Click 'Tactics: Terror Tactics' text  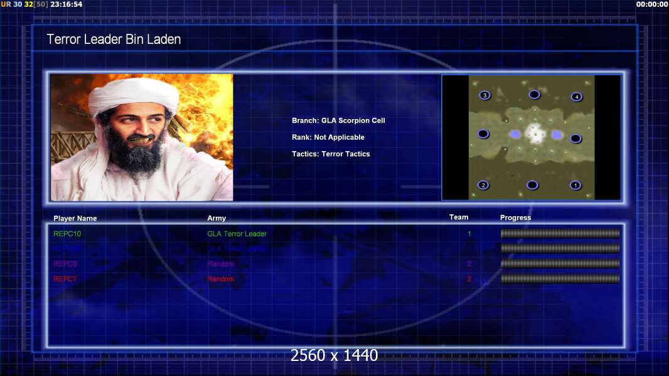click(x=331, y=154)
